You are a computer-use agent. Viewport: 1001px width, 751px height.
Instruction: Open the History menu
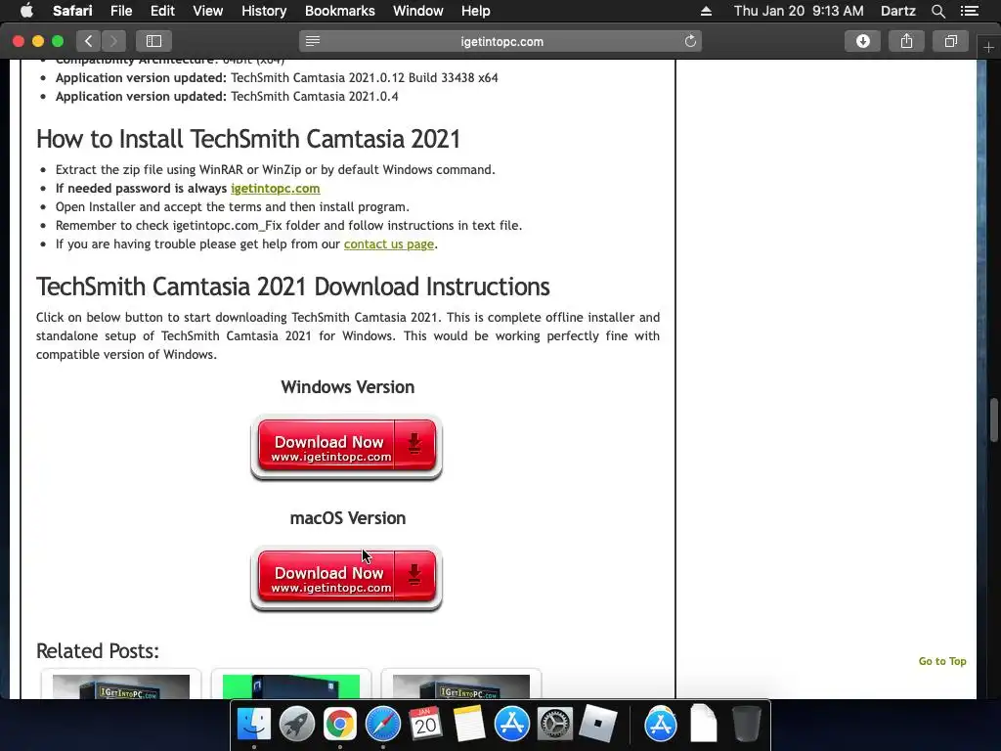(x=264, y=11)
